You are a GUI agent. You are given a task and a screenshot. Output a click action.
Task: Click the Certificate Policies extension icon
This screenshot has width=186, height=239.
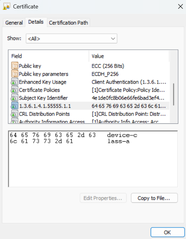15,90
